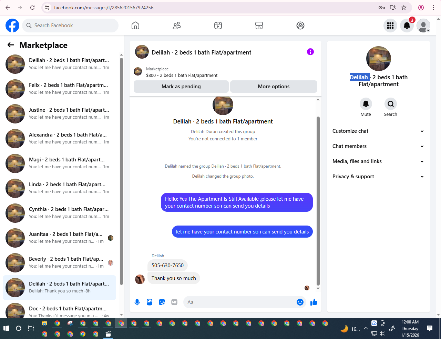Go back using arrow beside Marketplace
The height and width of the screenshot is (339, 441).
[11, 45]
